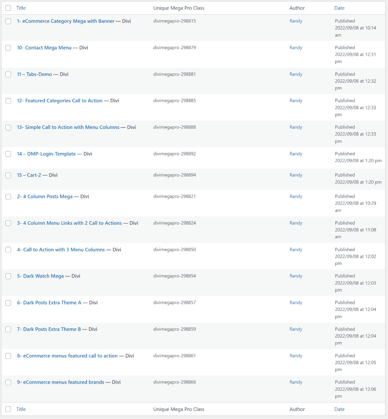Screen dimensions: 388x419
Task: Select the "11 – Tabs-Demo" row checkbox
Action: point(8,74)
